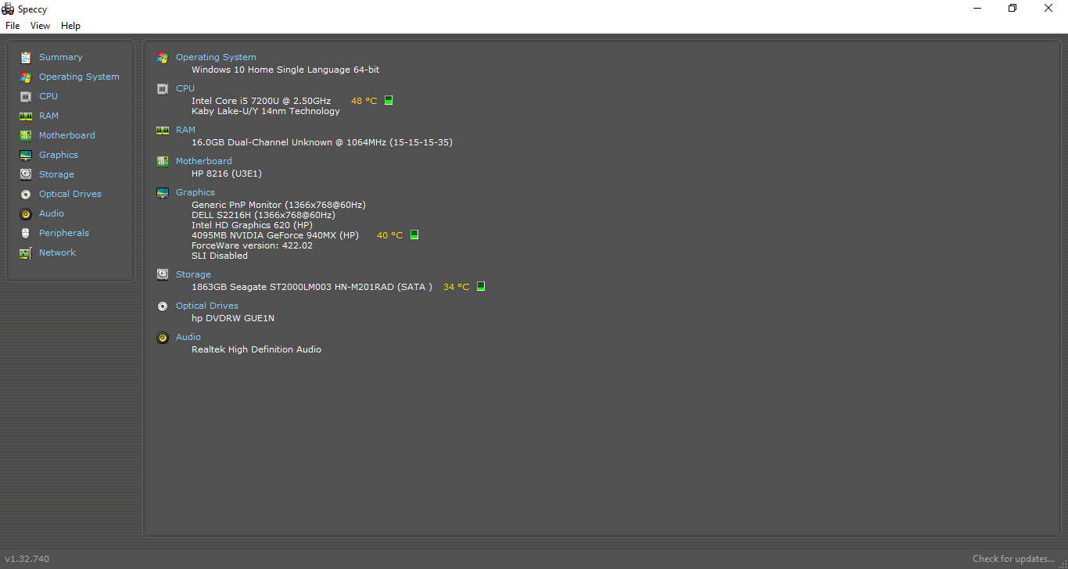
Task: Open the Peripherals mouse icon in sidebar
Action: tap(26, 233)
